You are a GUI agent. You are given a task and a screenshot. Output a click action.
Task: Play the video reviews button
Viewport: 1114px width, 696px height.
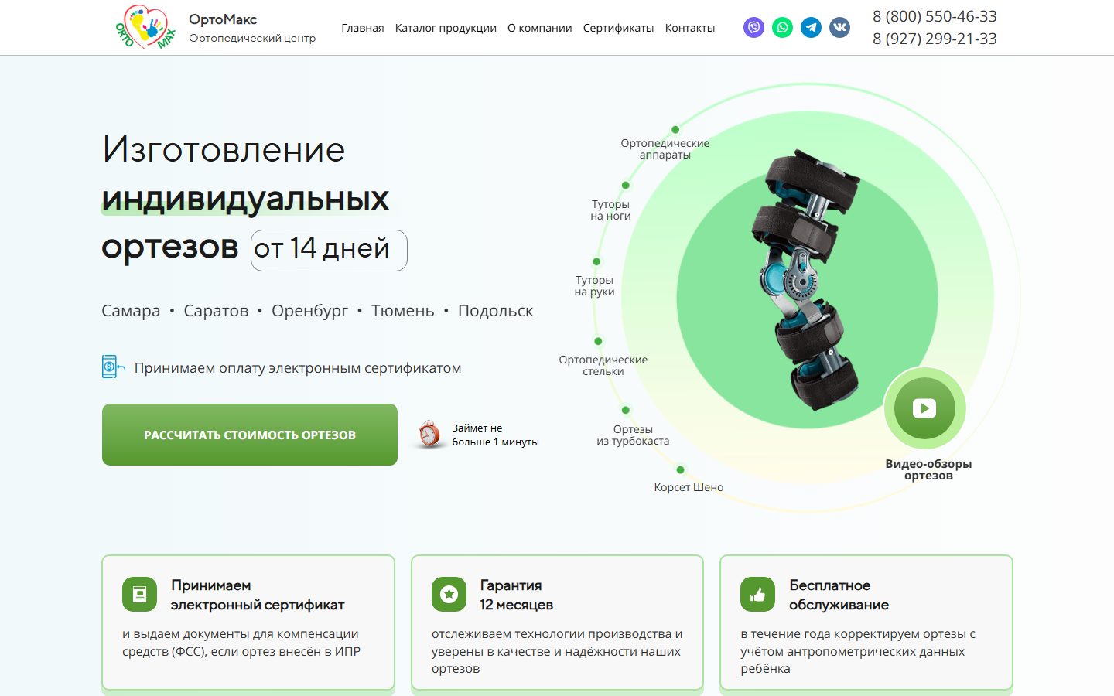click(x=924, y=408)
